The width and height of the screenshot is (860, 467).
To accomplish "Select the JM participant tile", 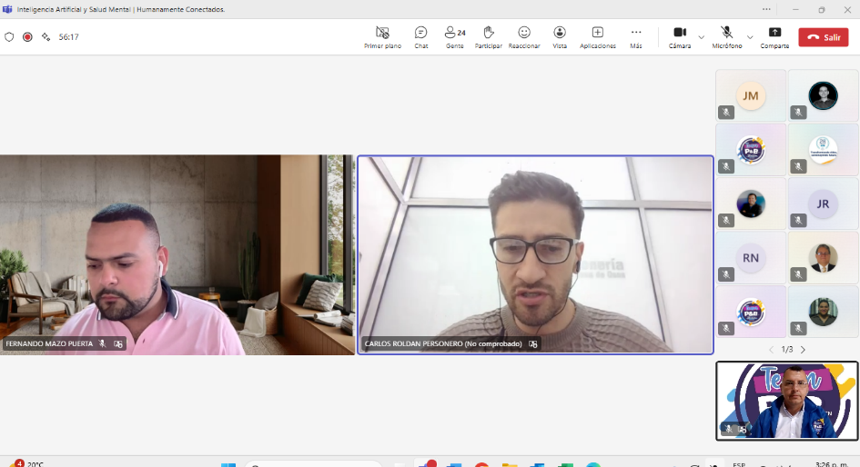I will pyautogui.click(x=750, y=95).
